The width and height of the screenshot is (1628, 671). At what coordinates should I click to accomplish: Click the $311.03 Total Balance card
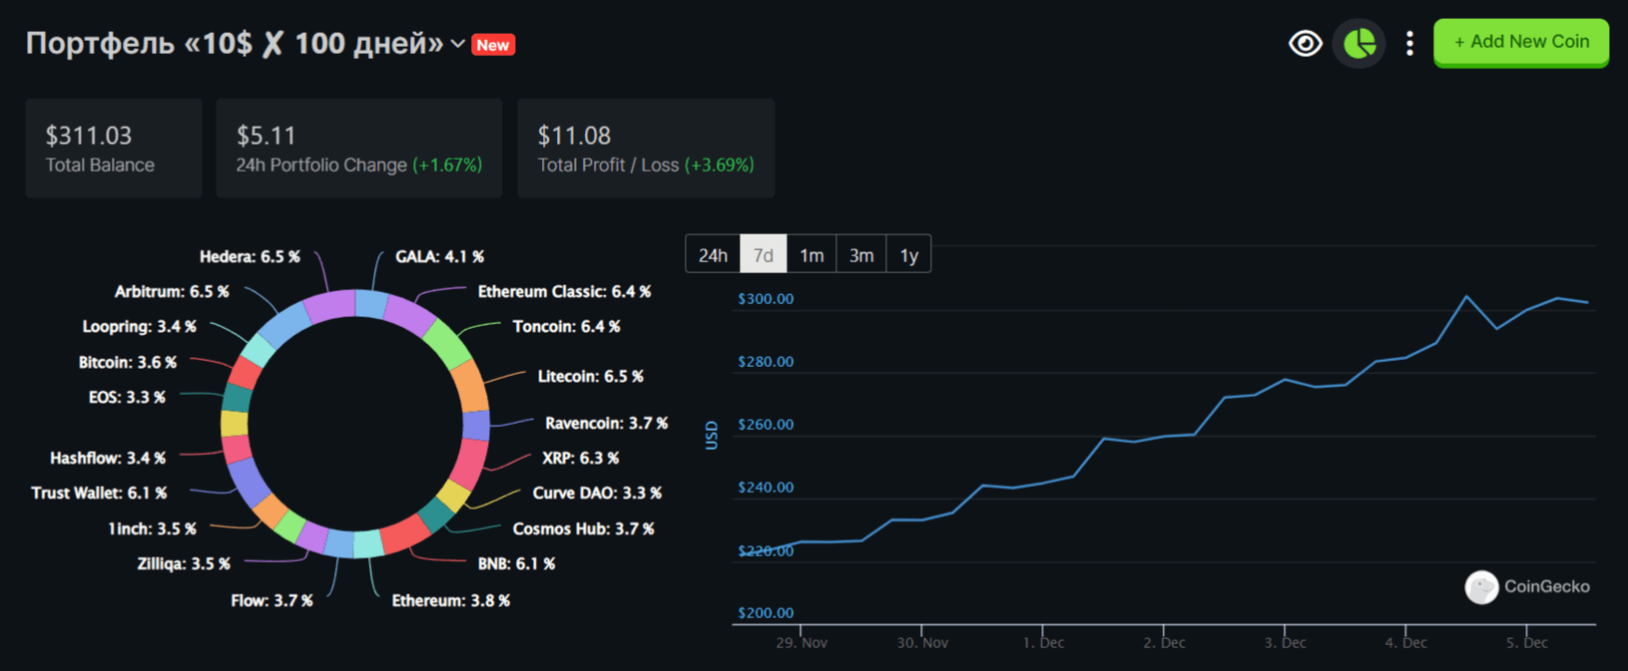[114, 148]
